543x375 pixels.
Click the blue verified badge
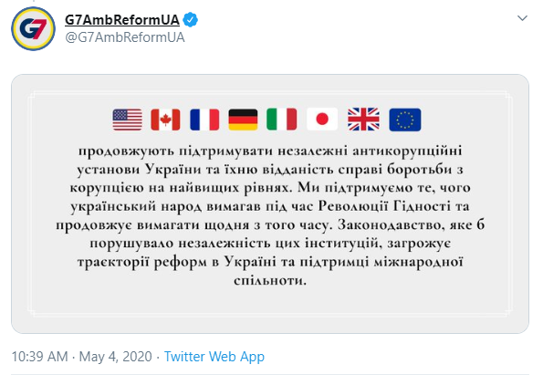[191, 20]
